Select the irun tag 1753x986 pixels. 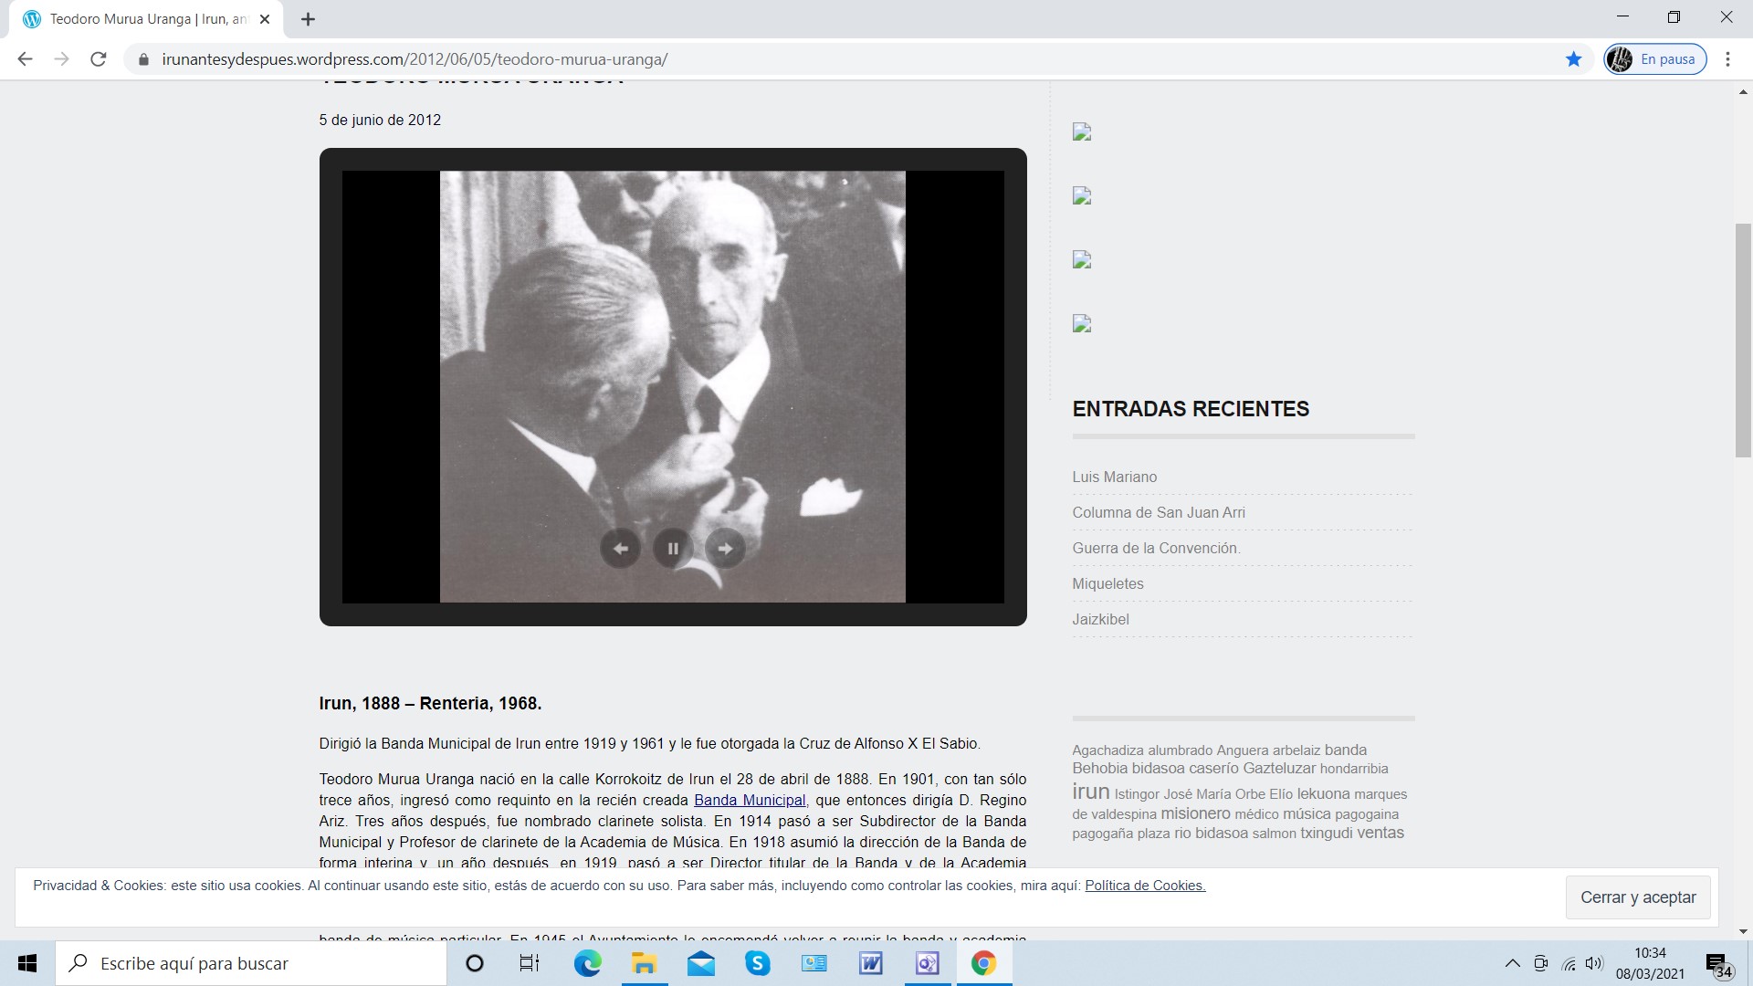[1090, 792]
